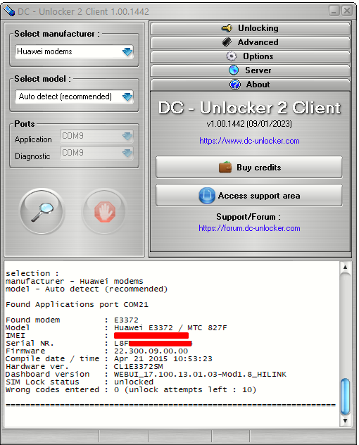Click the Advanced tab chip icon
Viewport: 359px width, 445px height.
pos(227,42)
